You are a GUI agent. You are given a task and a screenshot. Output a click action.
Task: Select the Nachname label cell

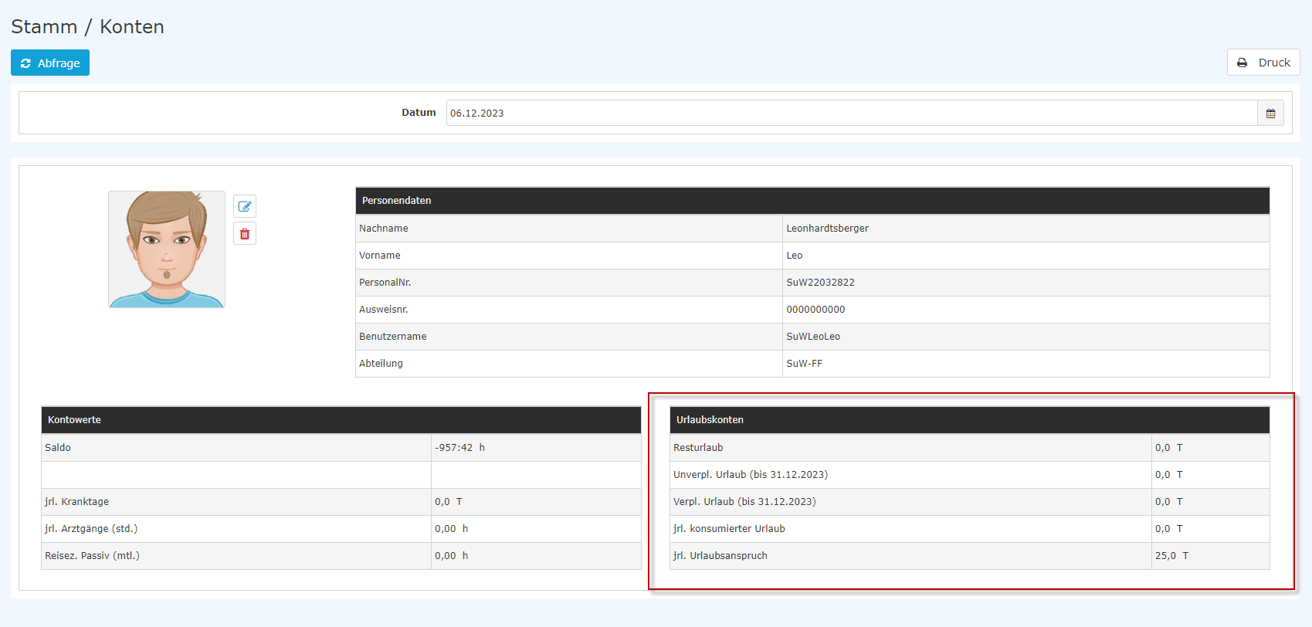tap(569, 229)
